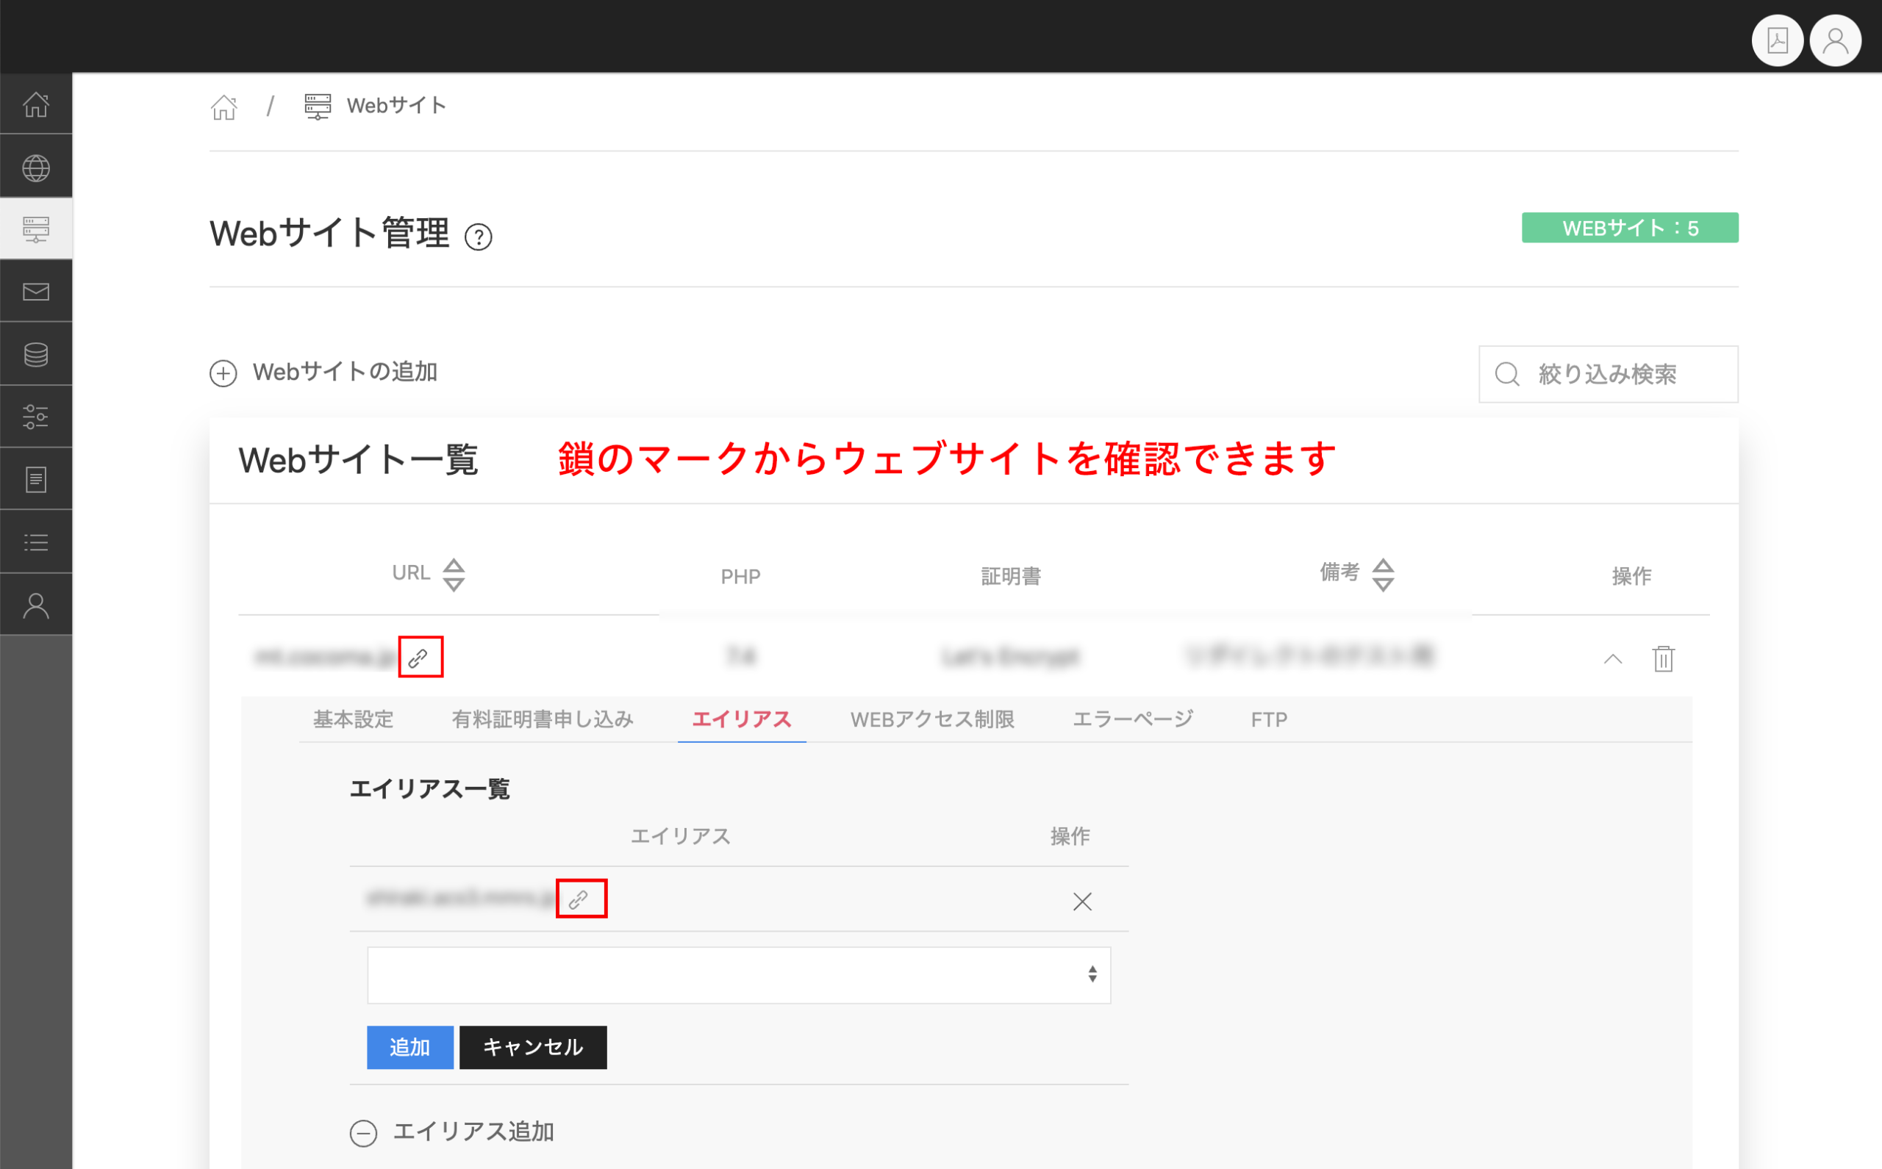Collapse the site row with up chevron
The width and height of the screenshot is (1882, 1169).
tap(1613, 659)
